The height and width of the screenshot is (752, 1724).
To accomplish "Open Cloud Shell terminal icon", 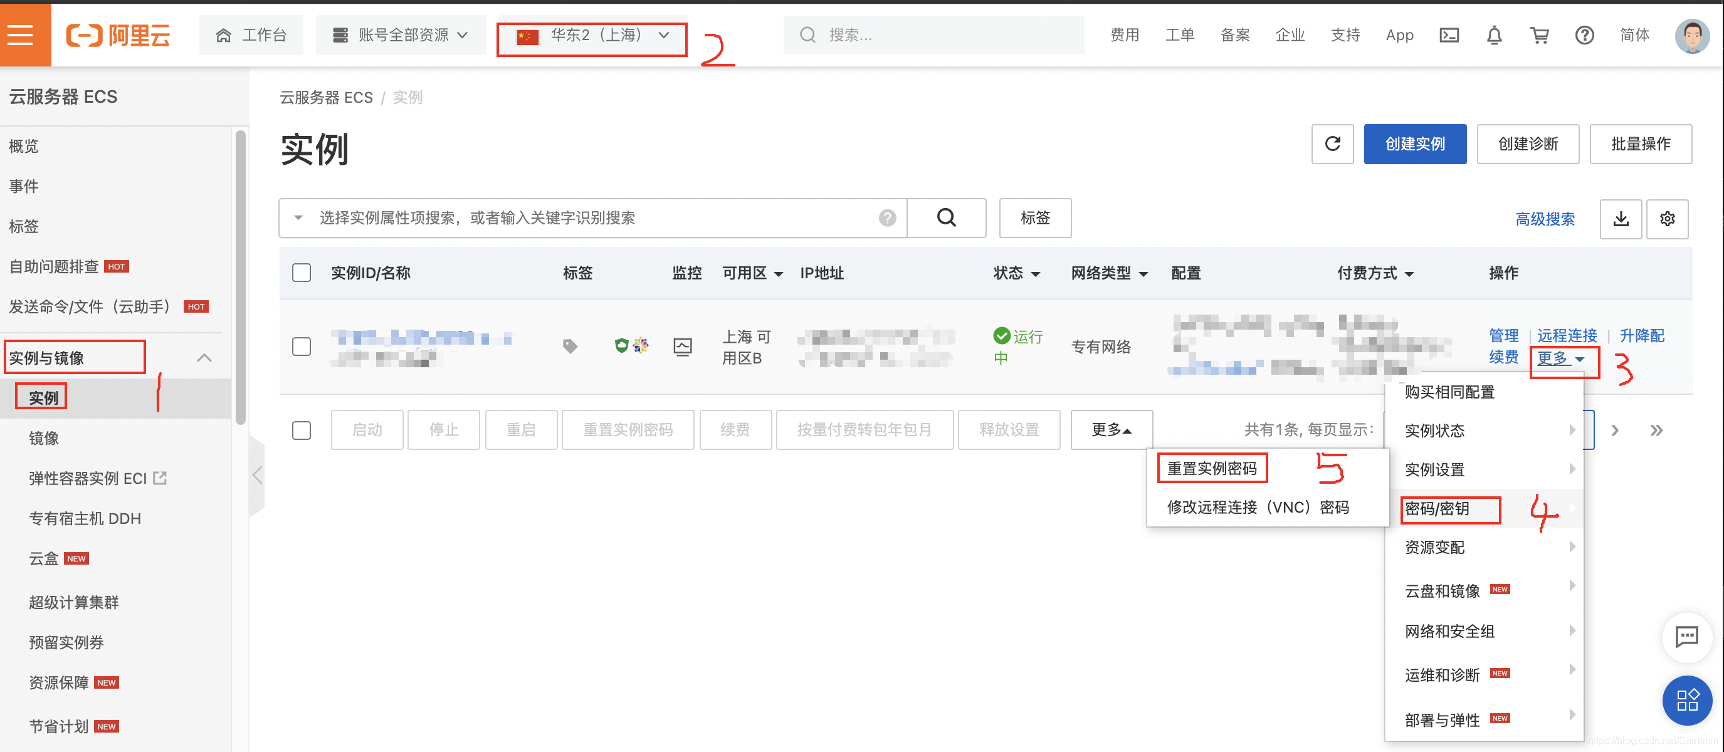I will (x=1449, y=35).
